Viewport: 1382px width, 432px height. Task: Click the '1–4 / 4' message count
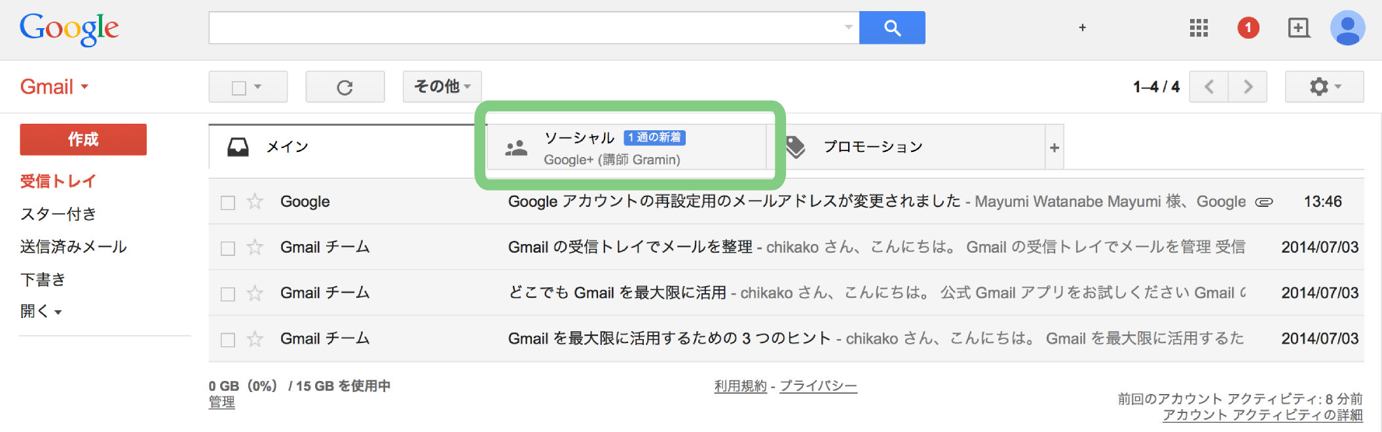pyautogui.click(x=1156, y=86)
